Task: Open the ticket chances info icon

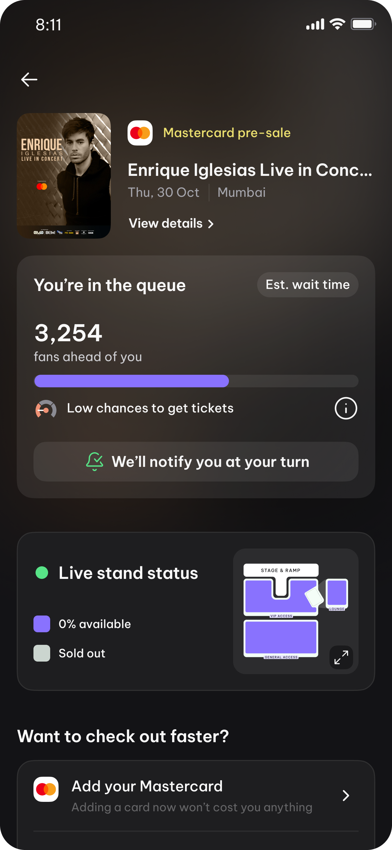Action: coord(346,408)
